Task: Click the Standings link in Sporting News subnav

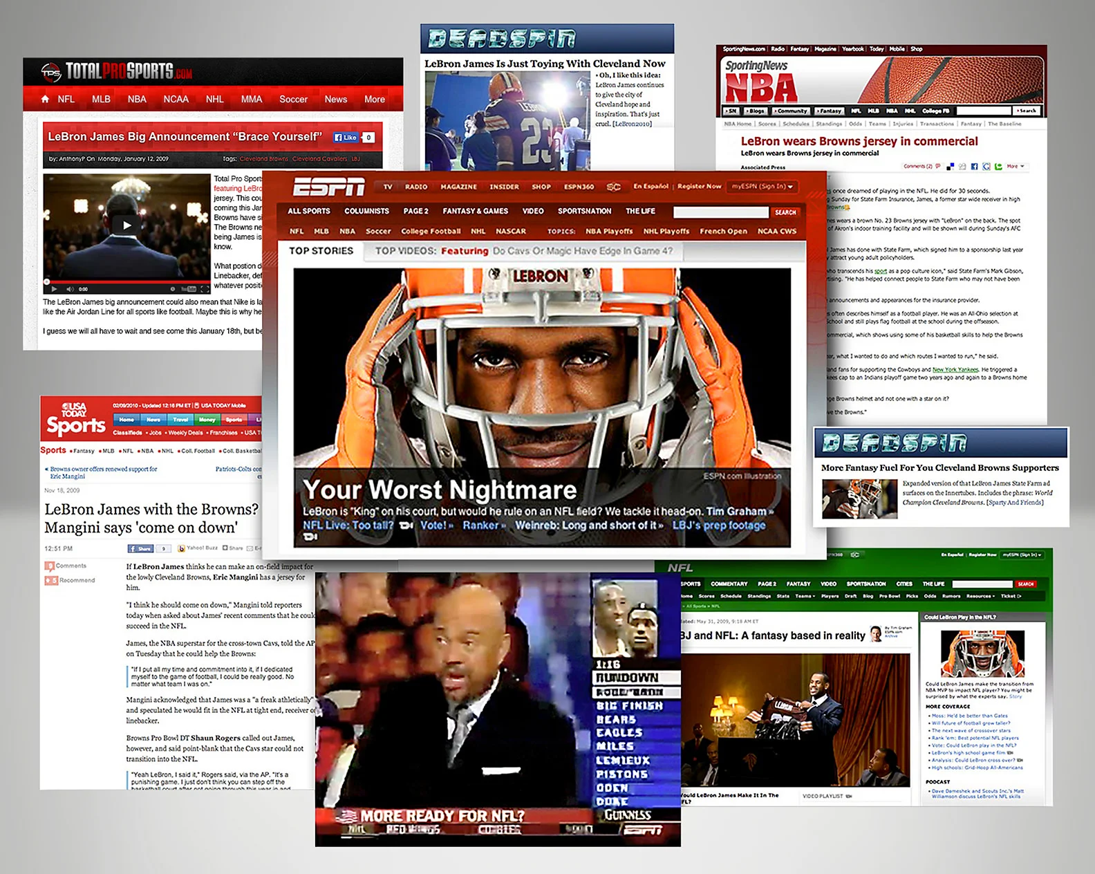Action: 829,124
